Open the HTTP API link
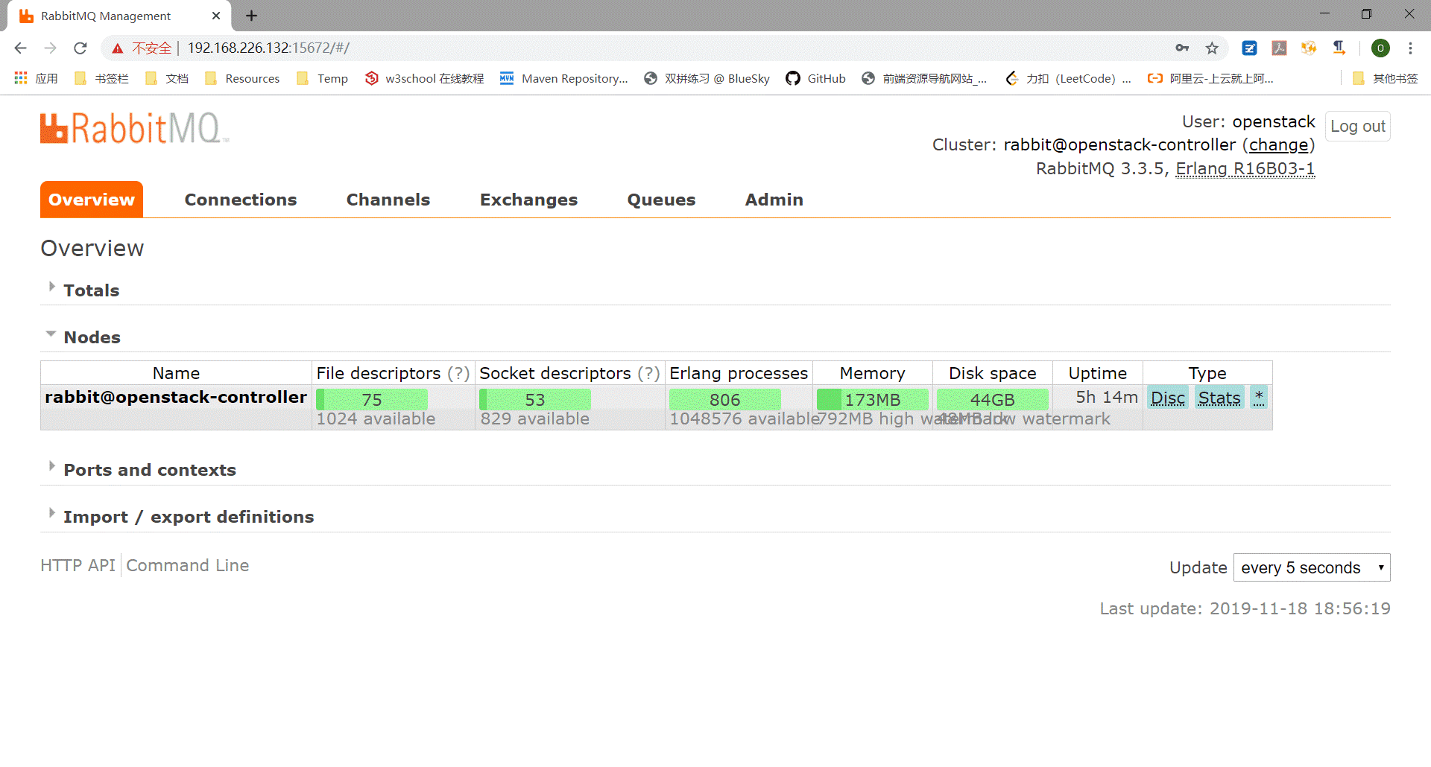1431x767 pixels. click(x=78, y=566)
